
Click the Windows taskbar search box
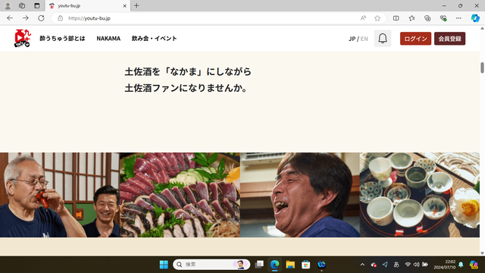coord(211,265)
